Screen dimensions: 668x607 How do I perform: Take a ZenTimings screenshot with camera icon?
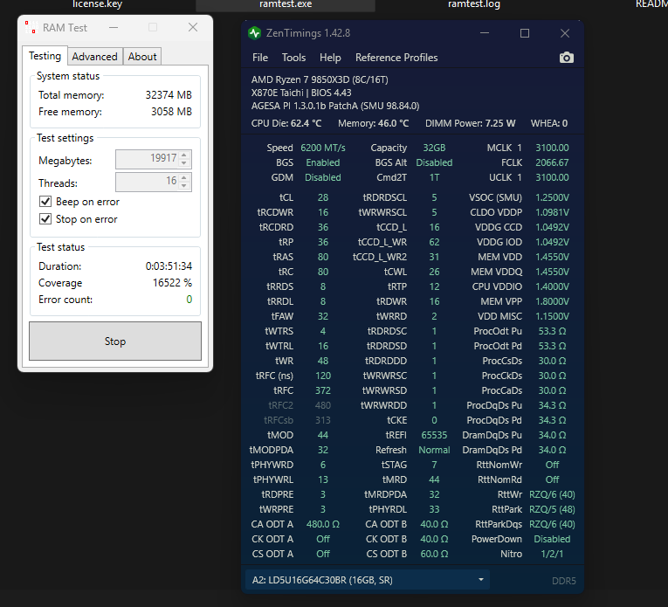tap(566, 58)
